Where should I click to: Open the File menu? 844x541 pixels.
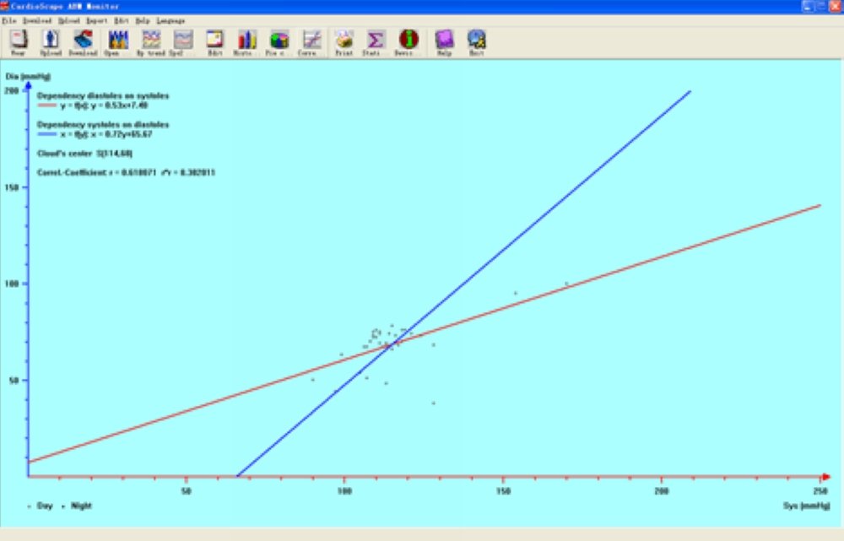[9, 20]
